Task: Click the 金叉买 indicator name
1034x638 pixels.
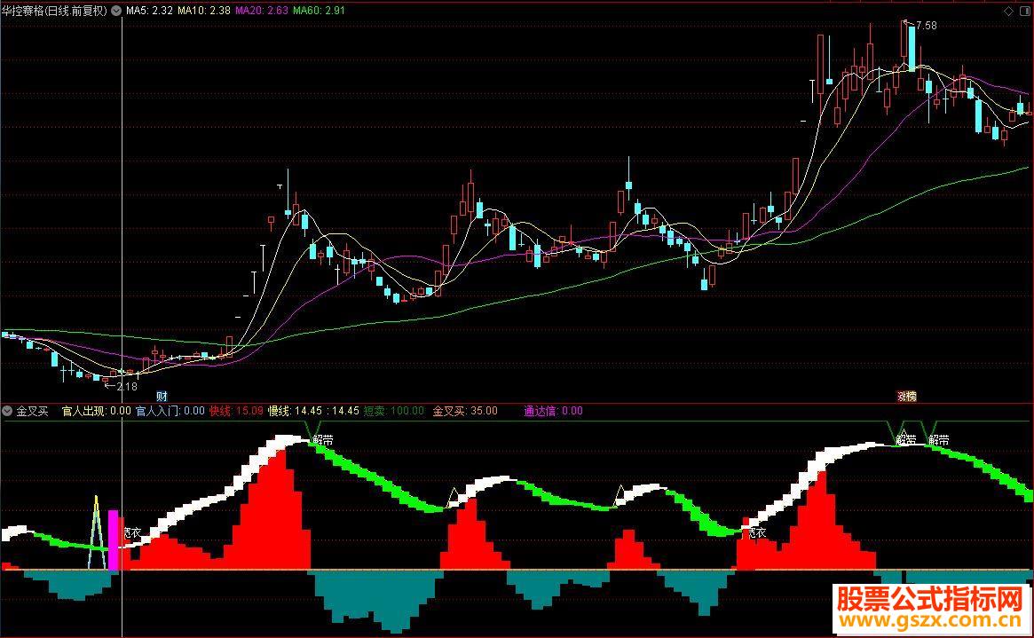Action: (32, 411)
